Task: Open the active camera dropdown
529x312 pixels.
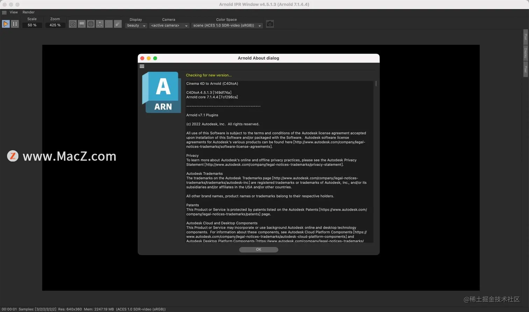Action: point(169,26)
